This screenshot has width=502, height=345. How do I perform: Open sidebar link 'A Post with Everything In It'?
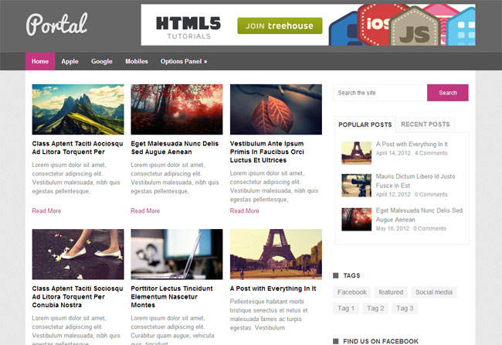(412, 145)
